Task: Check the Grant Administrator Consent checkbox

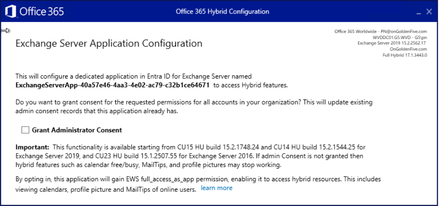Action: (25, 130)
